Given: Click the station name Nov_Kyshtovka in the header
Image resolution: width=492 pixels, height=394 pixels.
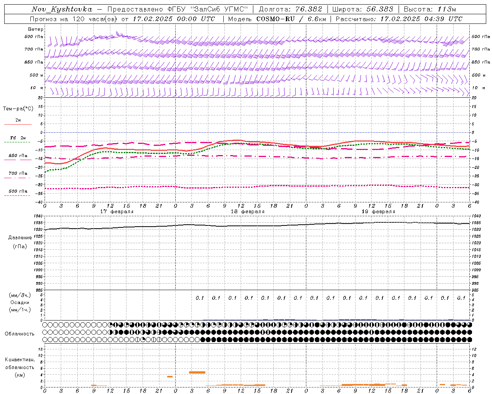Looking at the screenshot, I should [62, 9].
